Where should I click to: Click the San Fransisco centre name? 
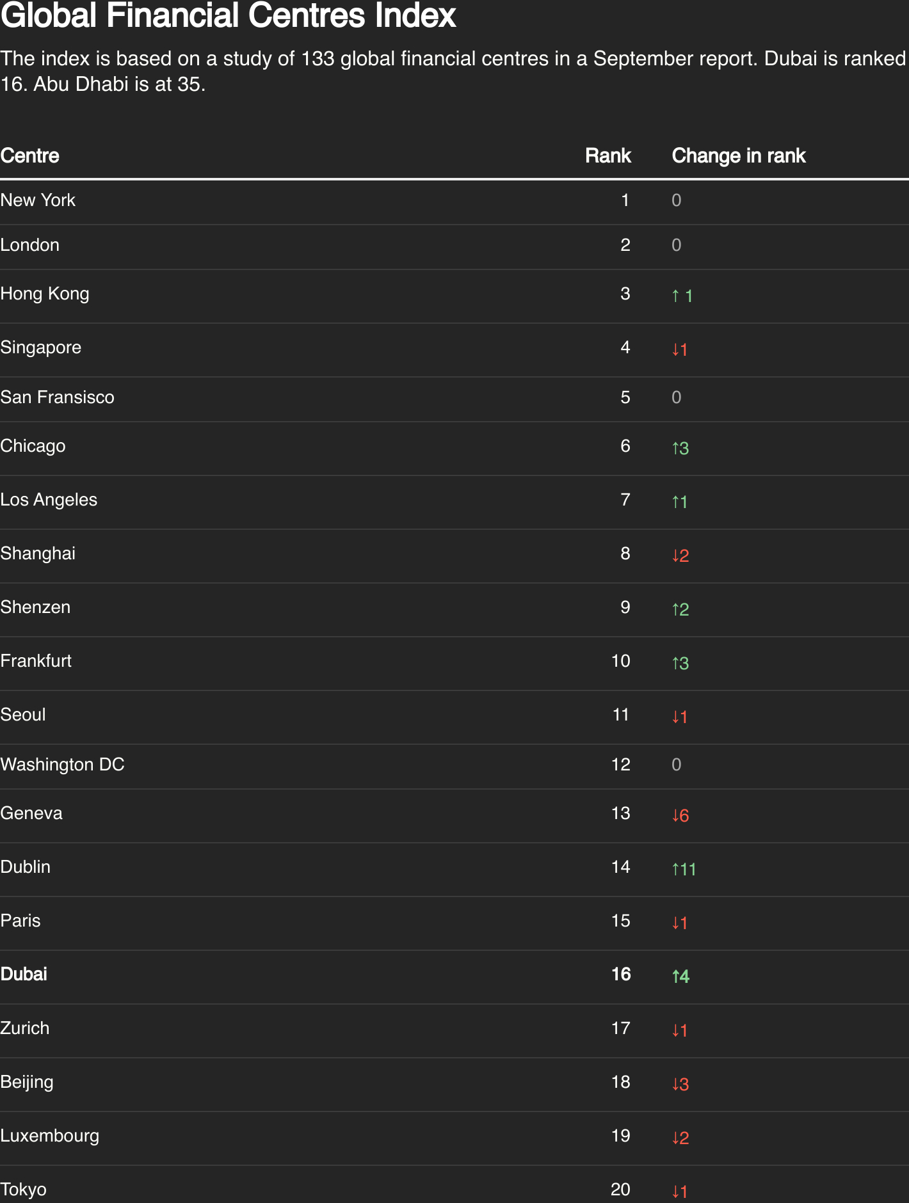[x=57, y=397]
